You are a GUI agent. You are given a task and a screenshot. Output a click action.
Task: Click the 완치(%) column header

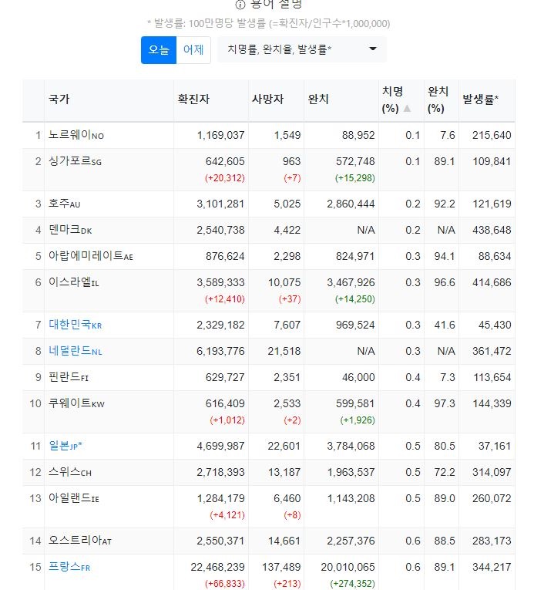438,99
